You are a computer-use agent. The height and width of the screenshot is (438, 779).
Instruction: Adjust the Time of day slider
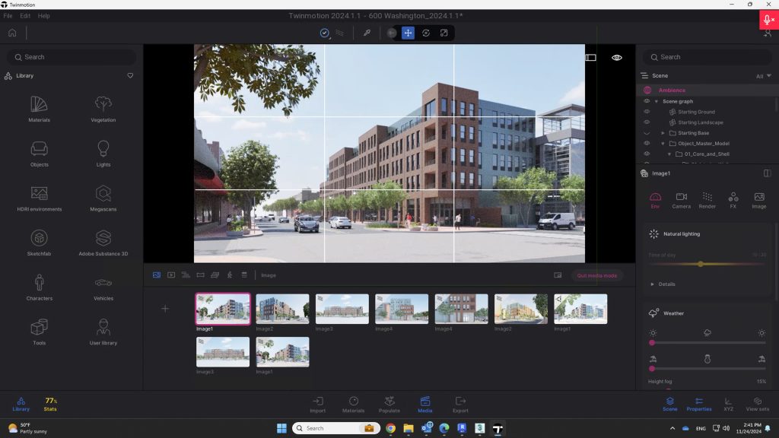[700, 264]
